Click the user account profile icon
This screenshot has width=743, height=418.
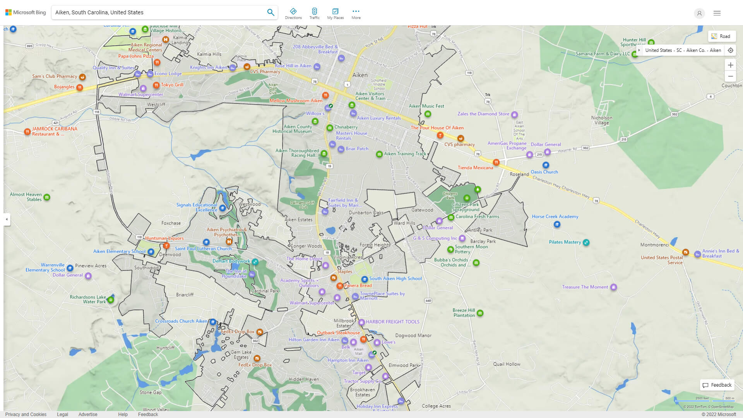[699, 13]
